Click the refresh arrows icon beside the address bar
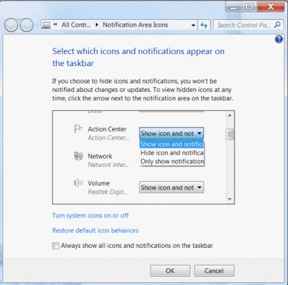This screenshot has width=288, height=285. (x=204, y=25)
